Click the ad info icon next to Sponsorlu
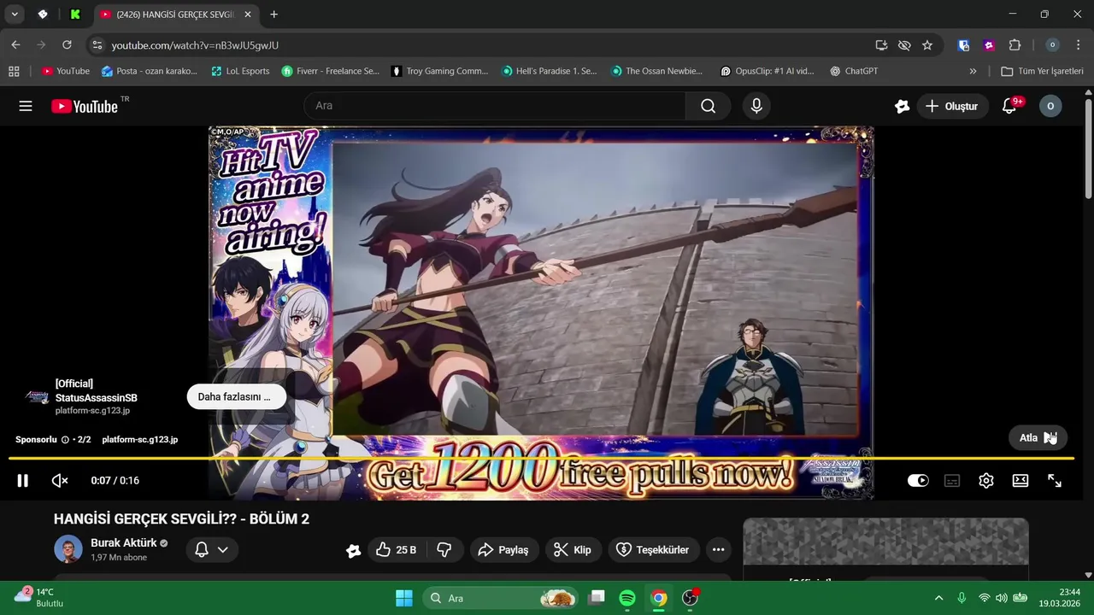Viewport: 1094px width, 615px height. [x=65, y=440]
